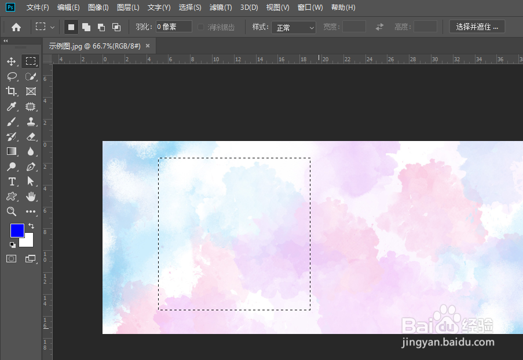Click the 羽化 feather input field
This screenshot has height=360, width=523.
174,27
